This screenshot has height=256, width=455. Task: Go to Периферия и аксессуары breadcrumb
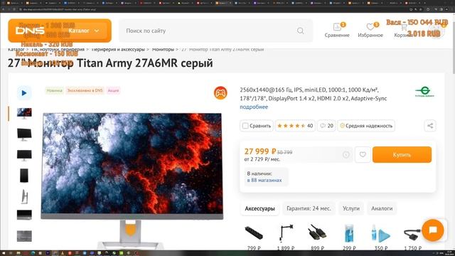click(118, 49)
